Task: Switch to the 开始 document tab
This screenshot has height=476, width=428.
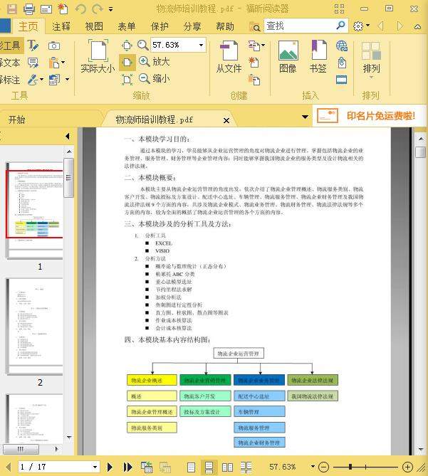Action: (x=16, y=120)
